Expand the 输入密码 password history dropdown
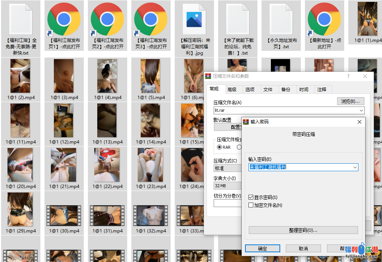The height and width of the screenshot is (262, 382). tap(355, 167)
